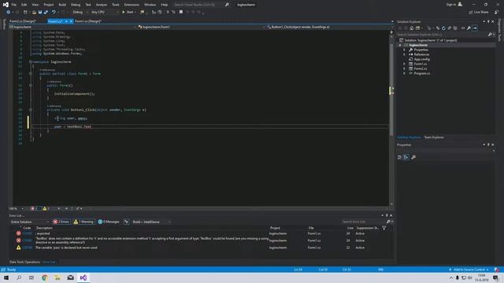Select the Solution 'loginscherm' root node
504x283 pixels.
click(x=431, y=40)
